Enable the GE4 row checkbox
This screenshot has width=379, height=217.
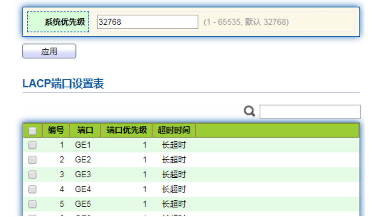click(x=32, y=189)
